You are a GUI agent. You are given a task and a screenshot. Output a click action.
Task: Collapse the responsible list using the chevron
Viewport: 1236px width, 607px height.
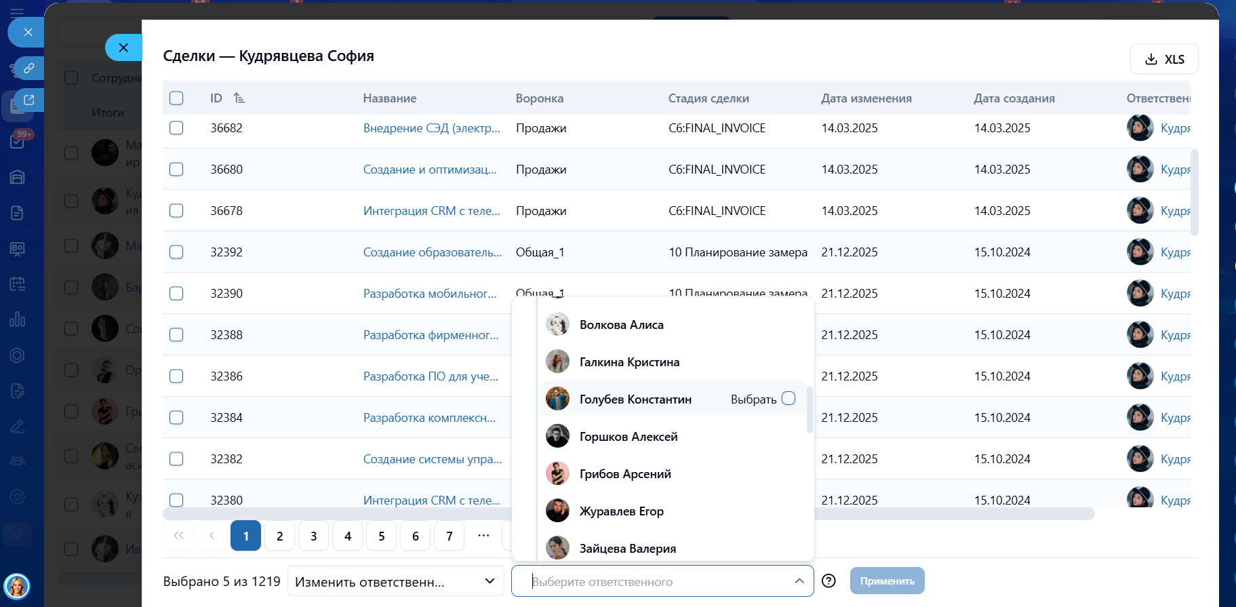799,581
